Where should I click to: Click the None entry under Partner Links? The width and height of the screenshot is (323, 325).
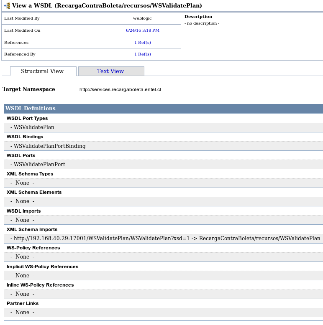click(23, 312)
